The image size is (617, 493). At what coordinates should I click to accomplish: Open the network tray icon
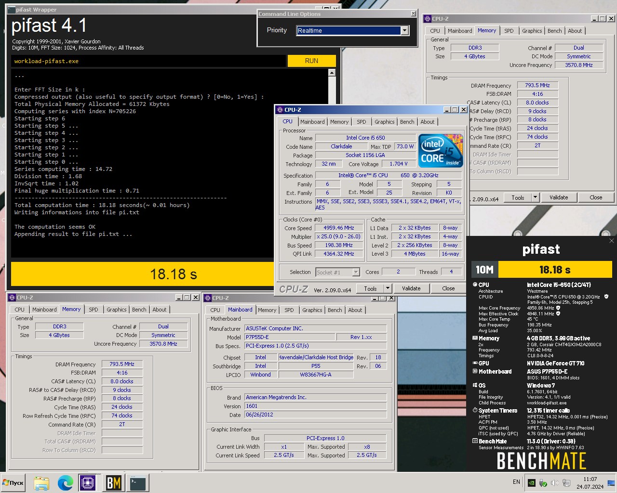(566, 483)
